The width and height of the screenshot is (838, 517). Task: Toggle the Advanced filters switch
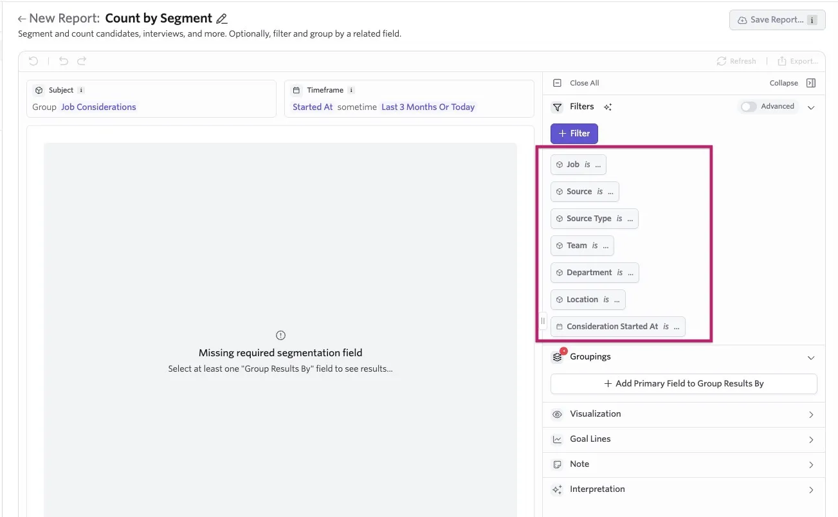(x=749, y=107)
